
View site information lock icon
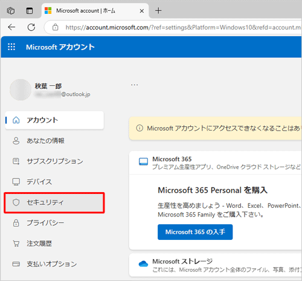coord(55,27)
